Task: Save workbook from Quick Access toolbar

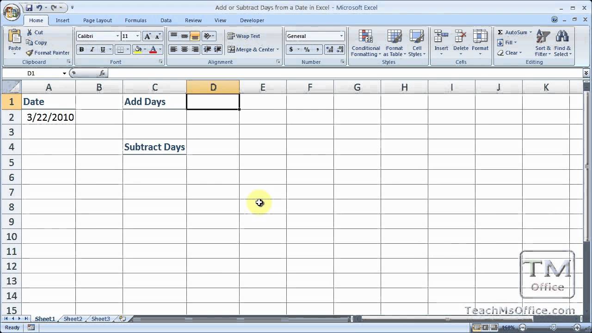Action: coord(29,7)
